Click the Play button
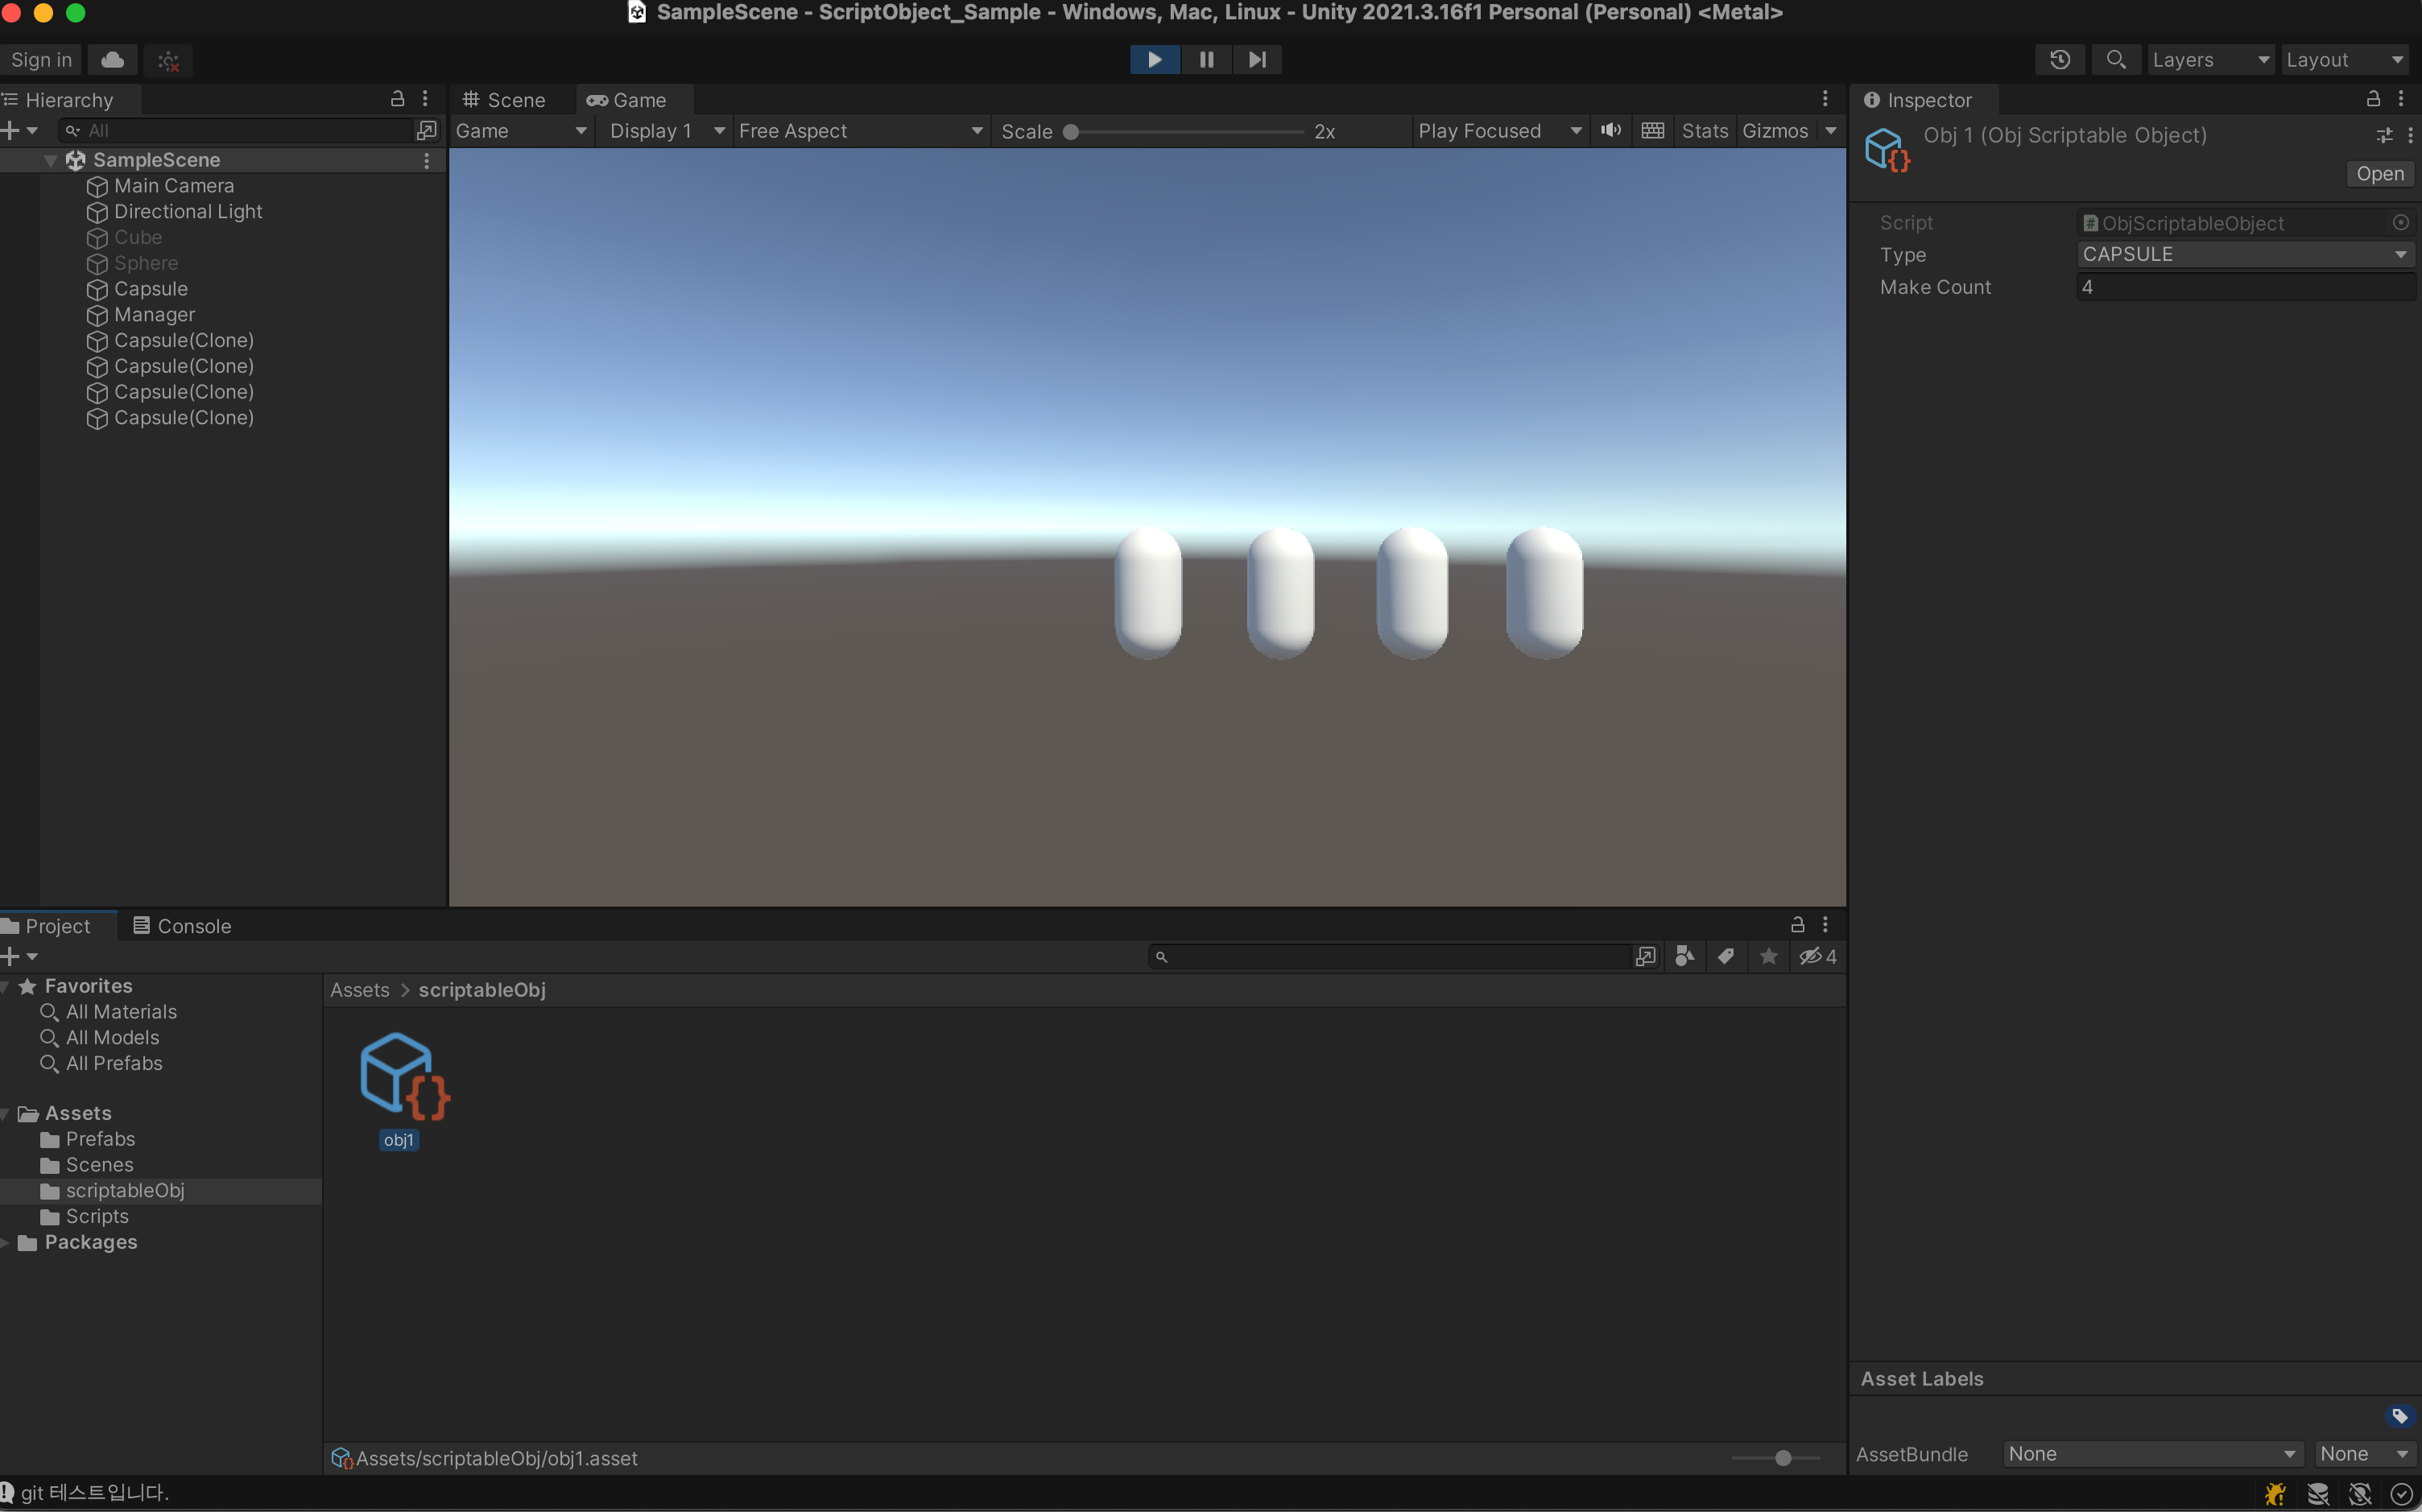 [1154, 60]
